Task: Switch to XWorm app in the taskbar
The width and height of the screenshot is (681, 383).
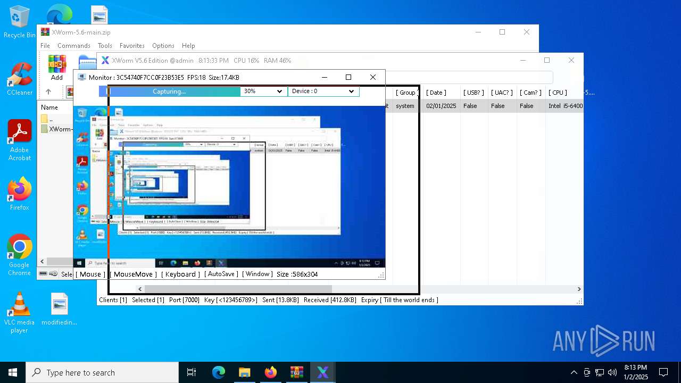Action: point(322,372)
